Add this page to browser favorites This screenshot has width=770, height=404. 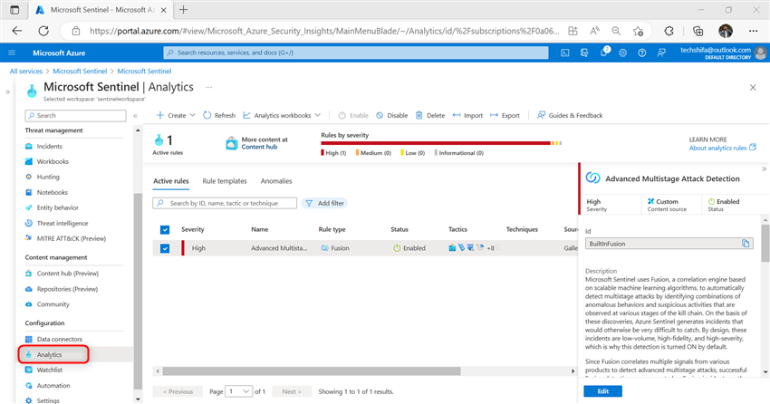pos(638,31)
